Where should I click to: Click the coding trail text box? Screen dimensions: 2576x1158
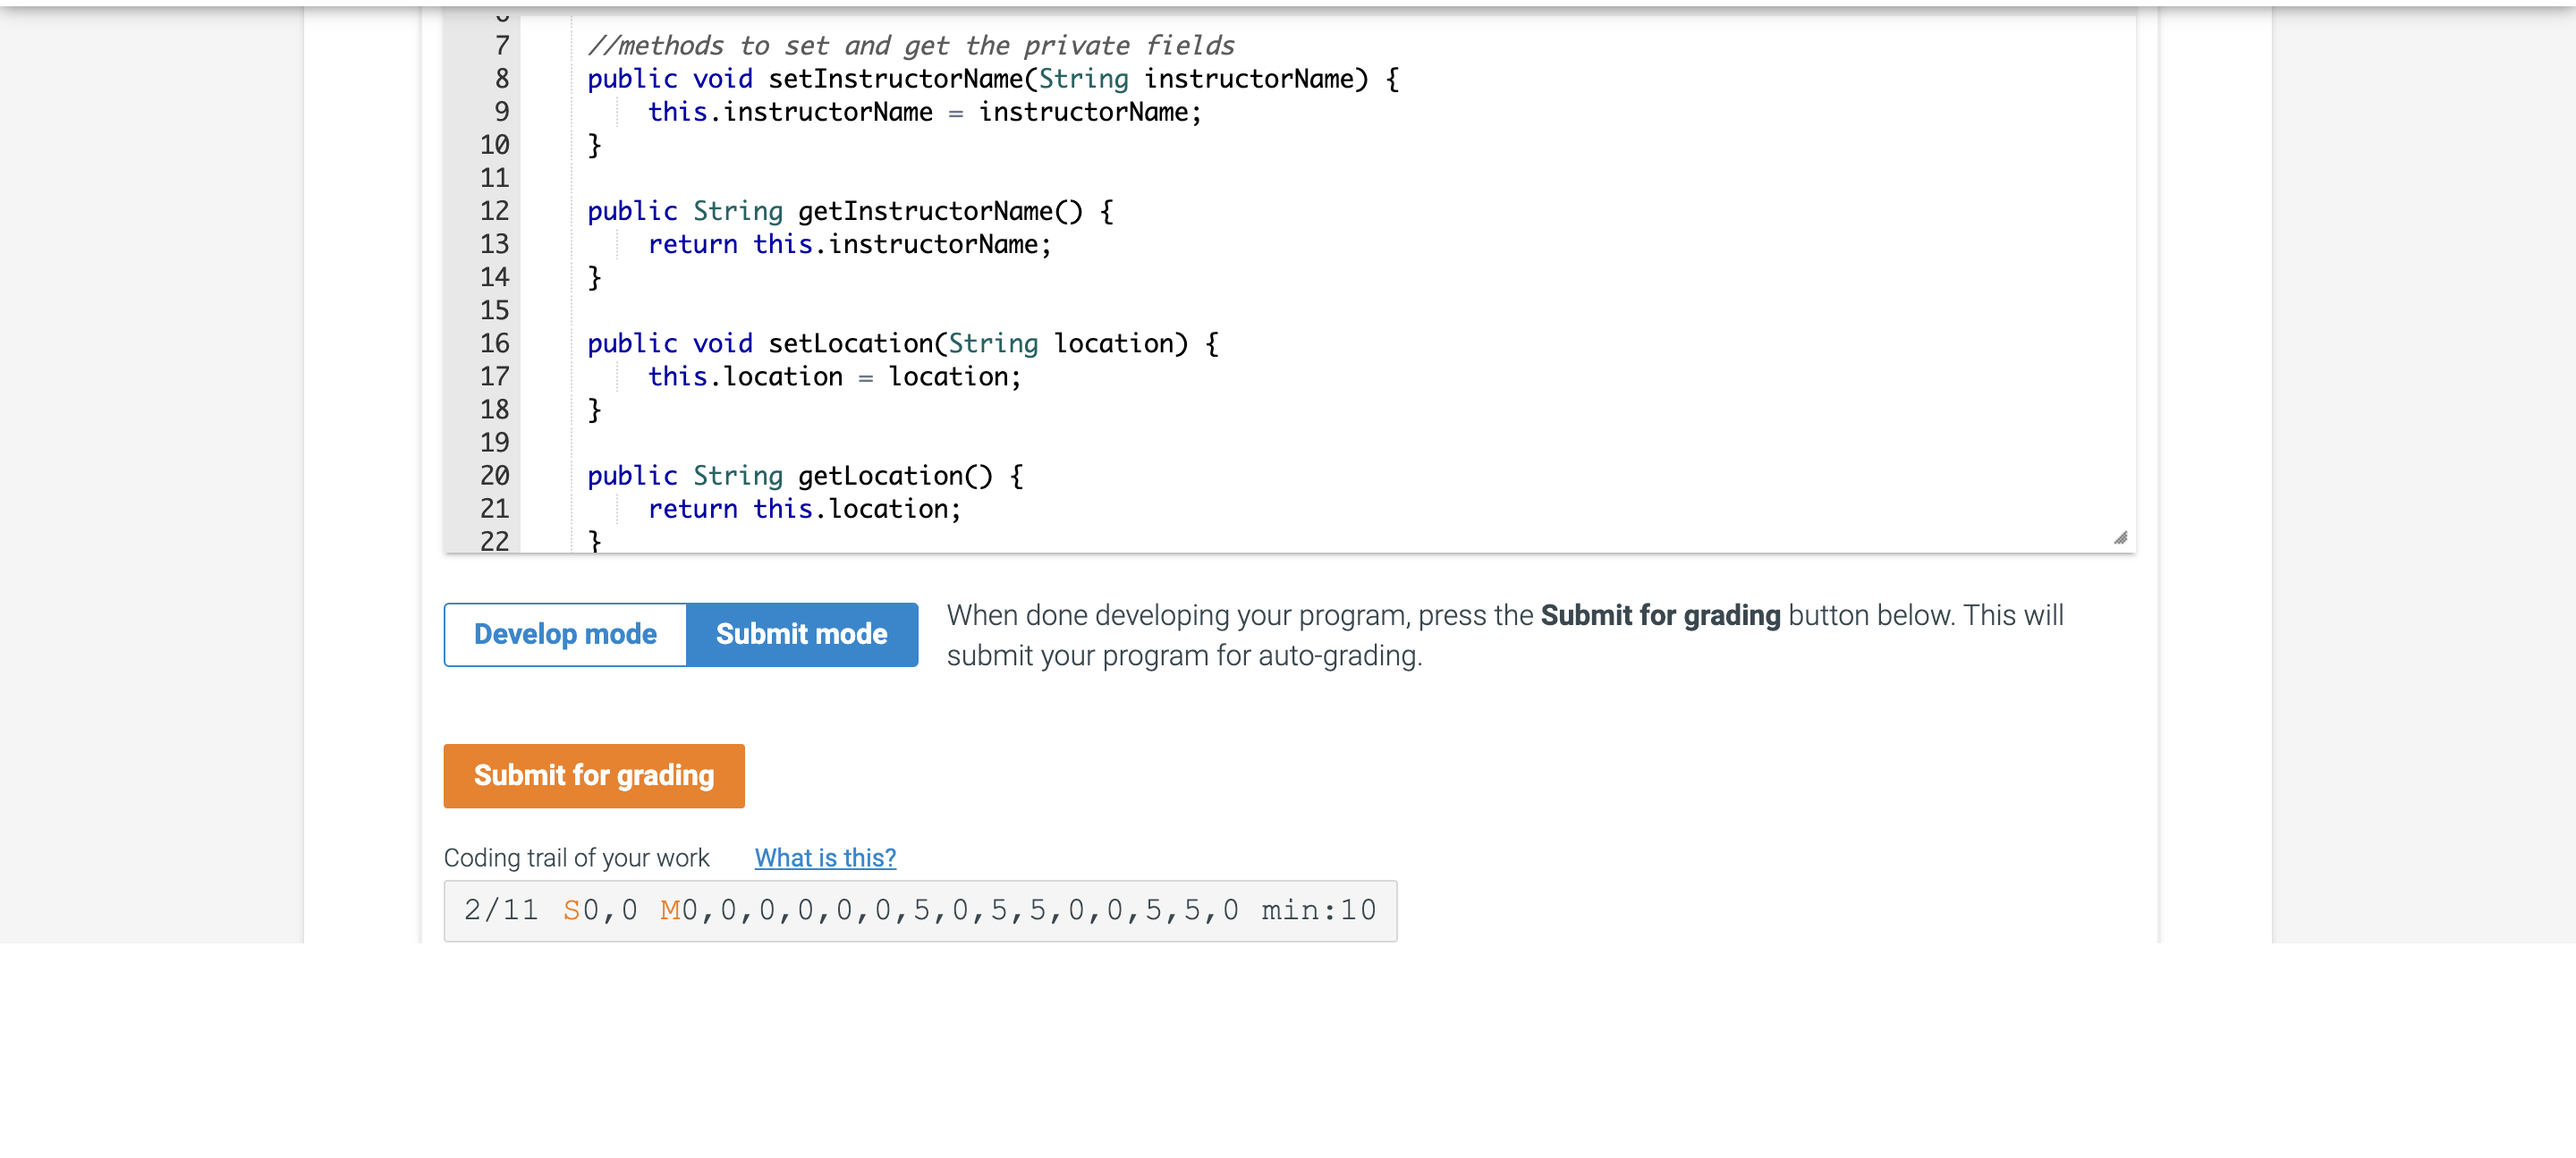click(x=919, y=910)
